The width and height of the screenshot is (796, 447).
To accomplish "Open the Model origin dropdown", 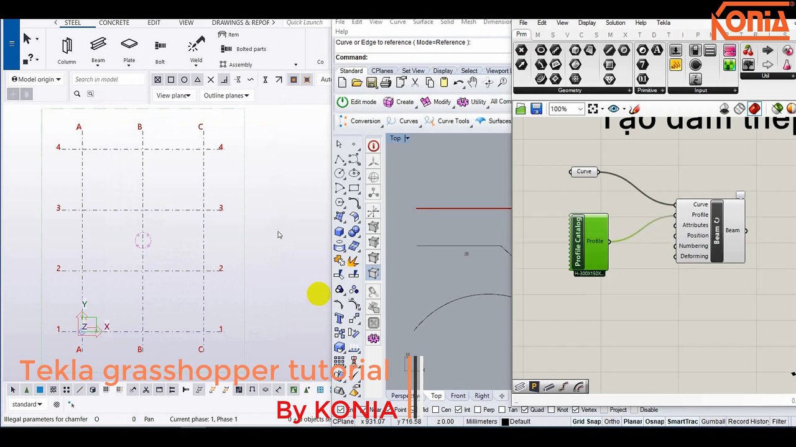I will click(x=36, y=79).
